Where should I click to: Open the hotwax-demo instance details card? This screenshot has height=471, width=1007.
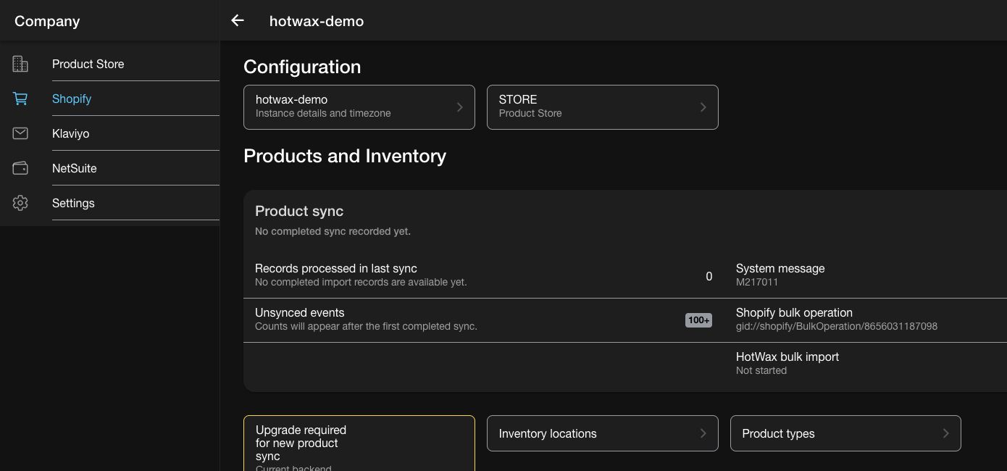tap(359, 107)
